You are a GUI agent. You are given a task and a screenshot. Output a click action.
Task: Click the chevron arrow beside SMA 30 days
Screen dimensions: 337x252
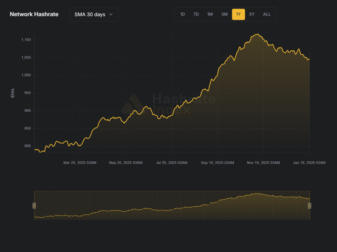tap(111, 14)
